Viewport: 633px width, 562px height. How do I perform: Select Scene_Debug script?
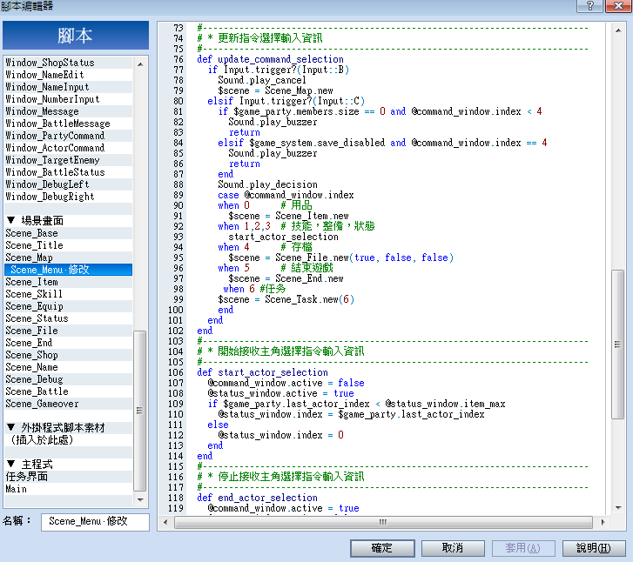(68, 379)
